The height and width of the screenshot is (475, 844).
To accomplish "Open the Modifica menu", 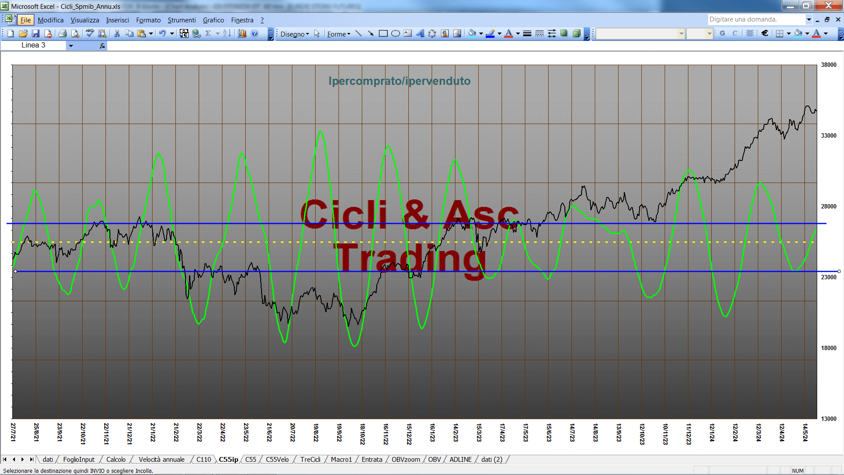I will pos(51,20).
